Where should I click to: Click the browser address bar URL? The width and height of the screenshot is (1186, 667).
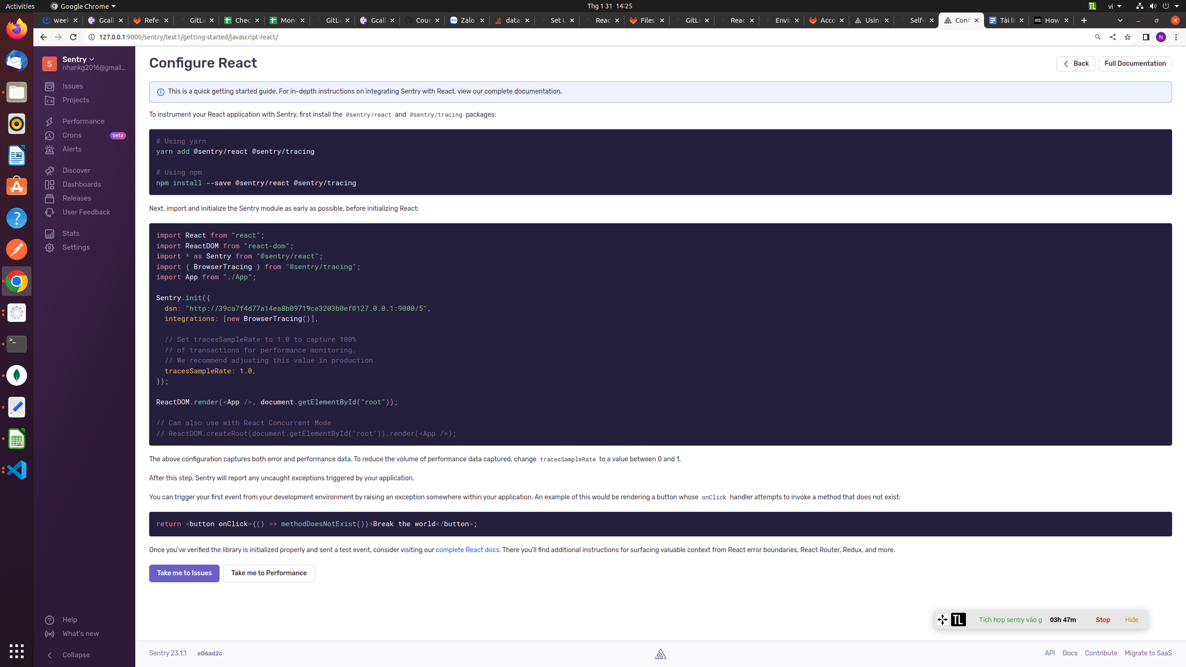tap(188, 37)
